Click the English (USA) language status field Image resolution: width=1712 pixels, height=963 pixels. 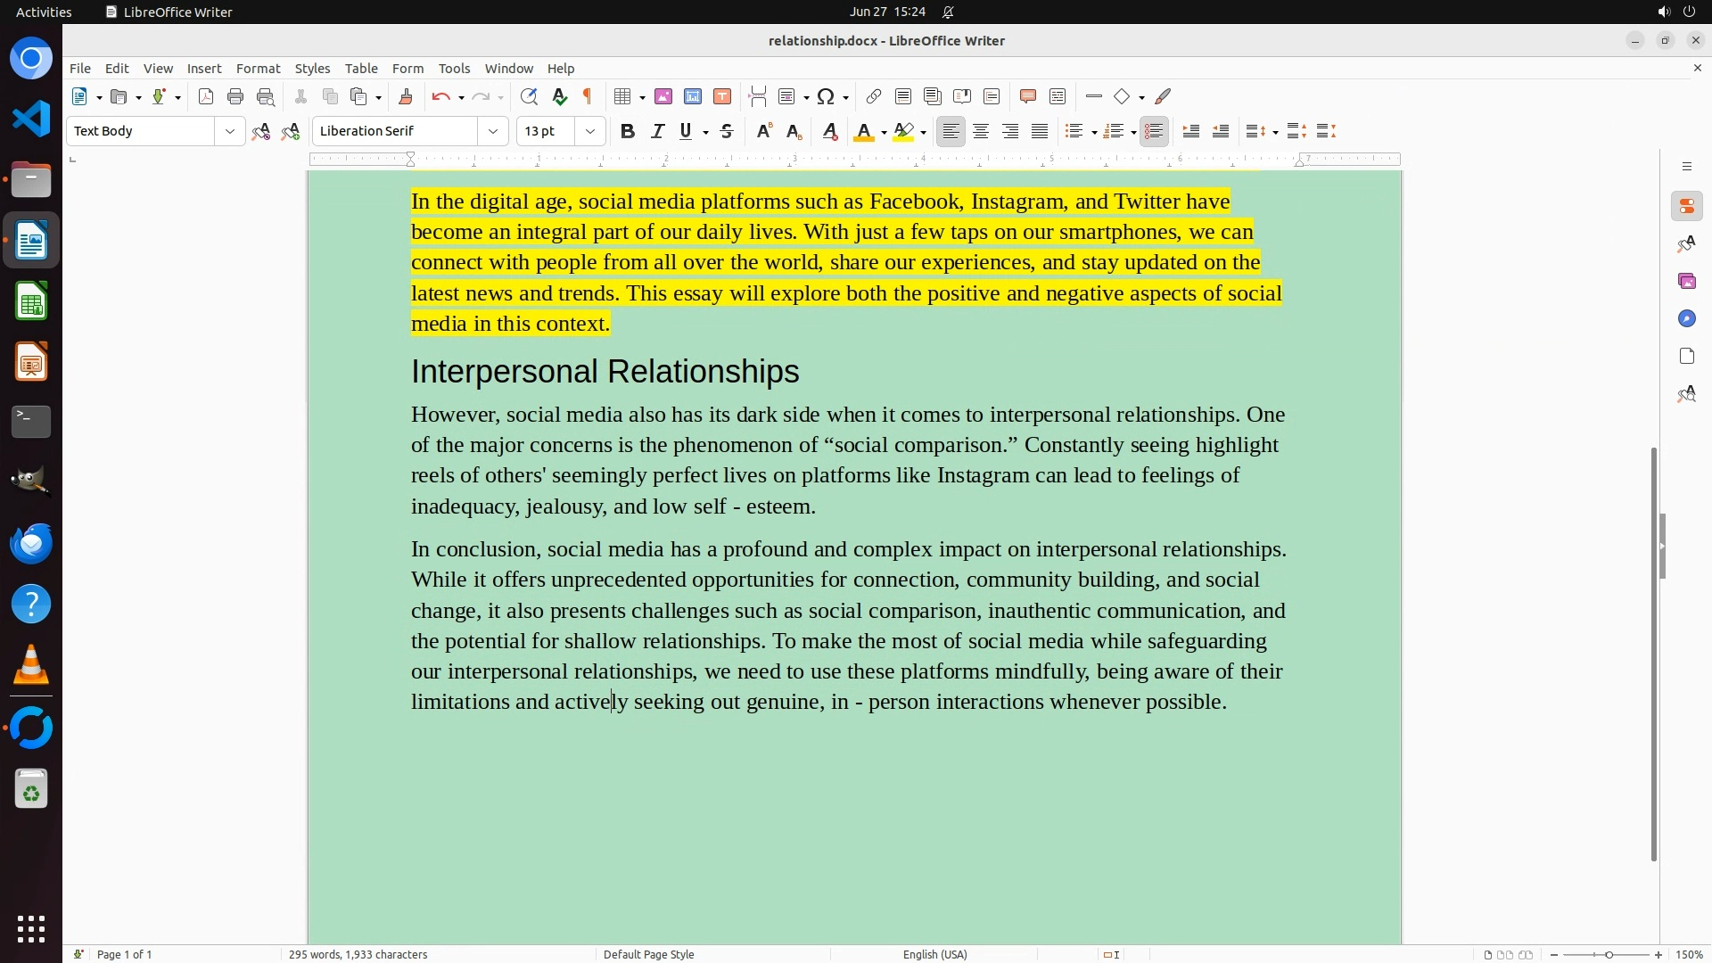(934, 954)
